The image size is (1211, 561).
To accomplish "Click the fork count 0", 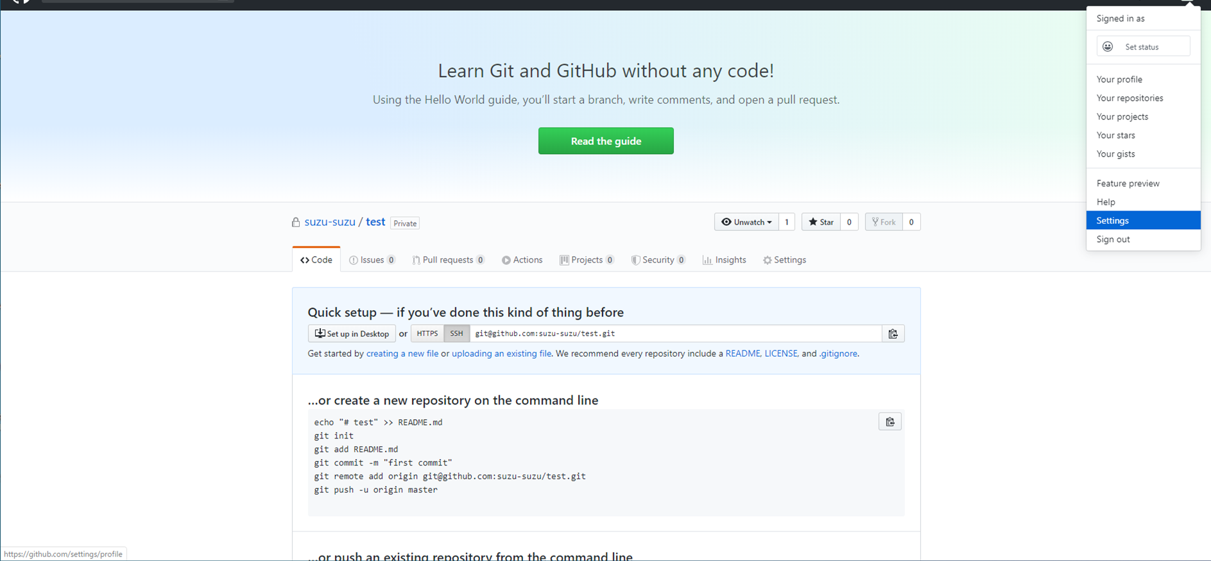I will 911,222.
